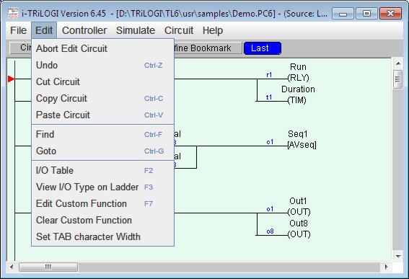Select the Seq1 [AVseq] function element
This screenshot has height=279, width=409.
coord(302,140)
